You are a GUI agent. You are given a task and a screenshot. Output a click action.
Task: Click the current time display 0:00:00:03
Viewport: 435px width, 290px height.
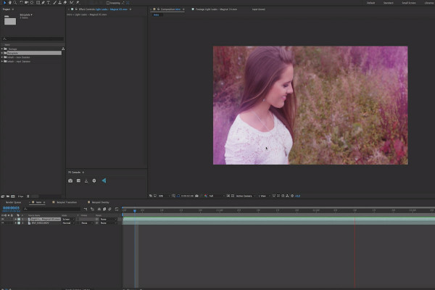coord(11,208)
